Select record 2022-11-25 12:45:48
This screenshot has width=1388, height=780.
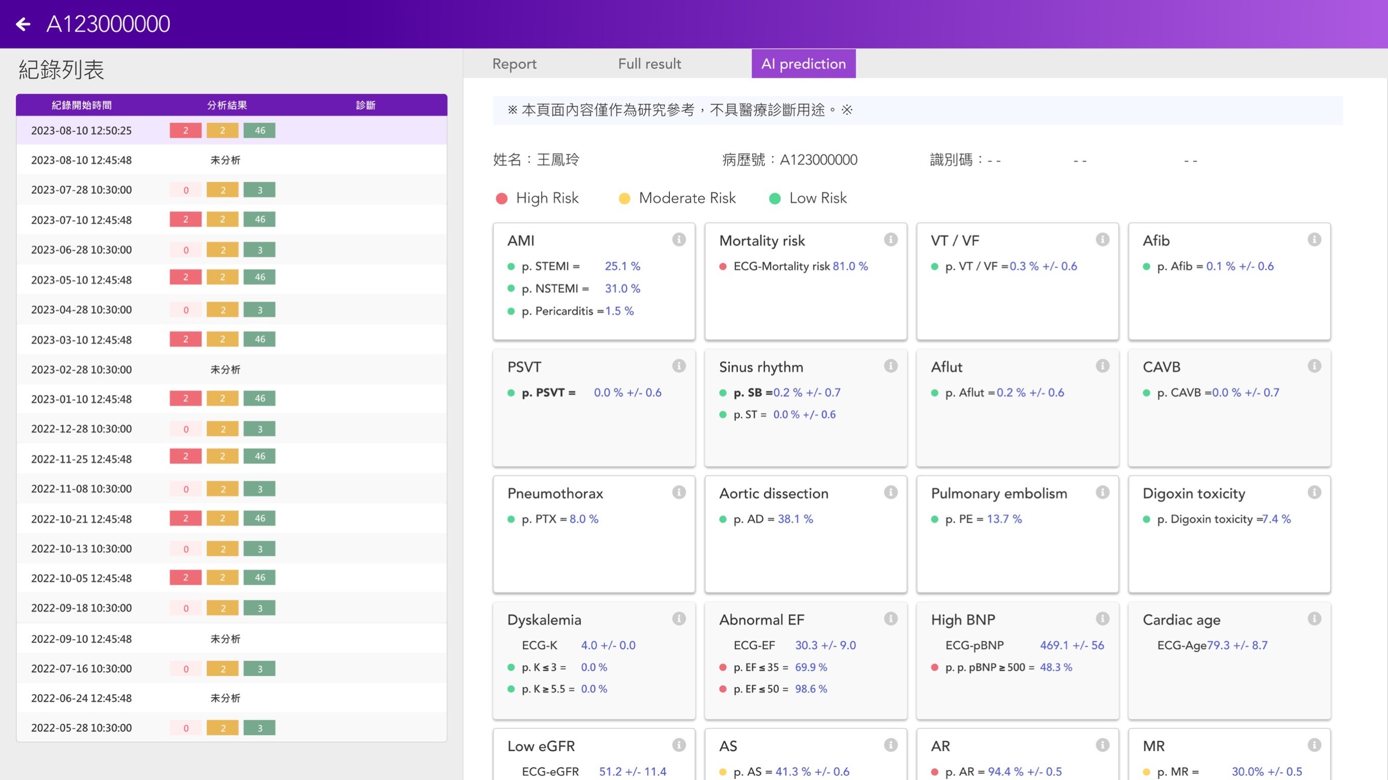pos(231,459)
